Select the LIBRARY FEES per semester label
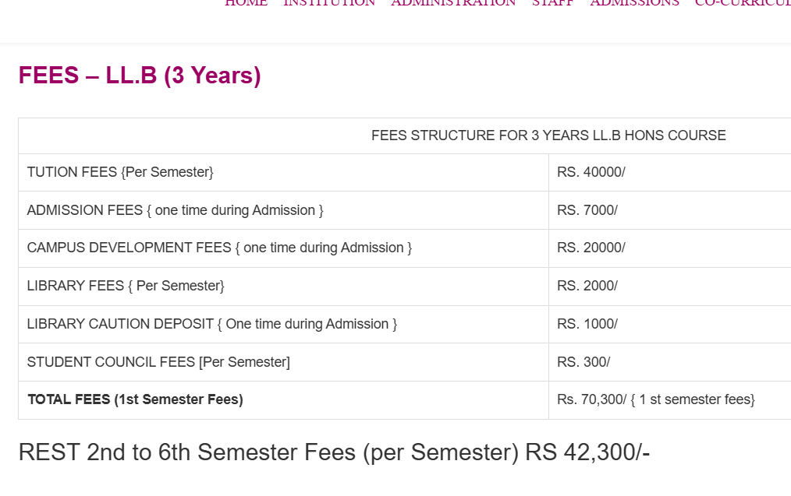 [126, 286]
